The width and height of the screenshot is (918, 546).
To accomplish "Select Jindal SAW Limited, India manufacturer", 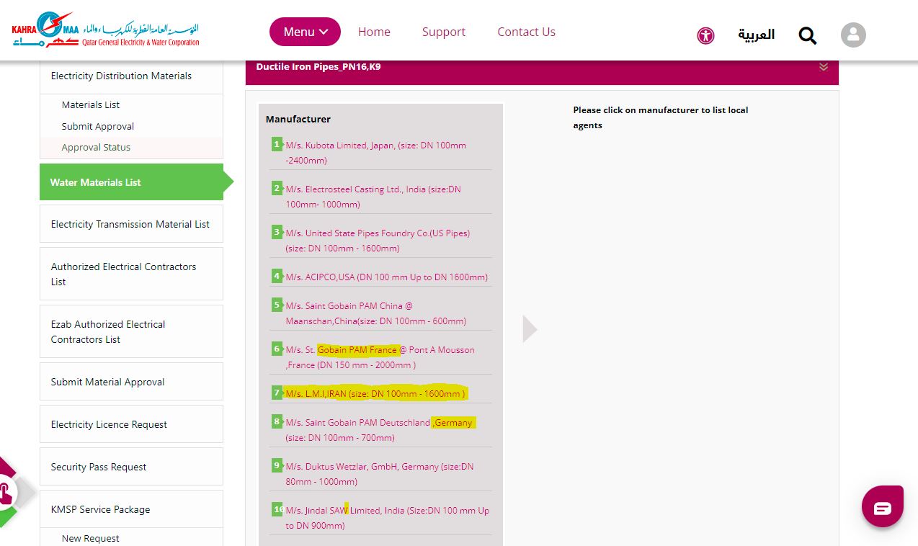I will 387,518.
